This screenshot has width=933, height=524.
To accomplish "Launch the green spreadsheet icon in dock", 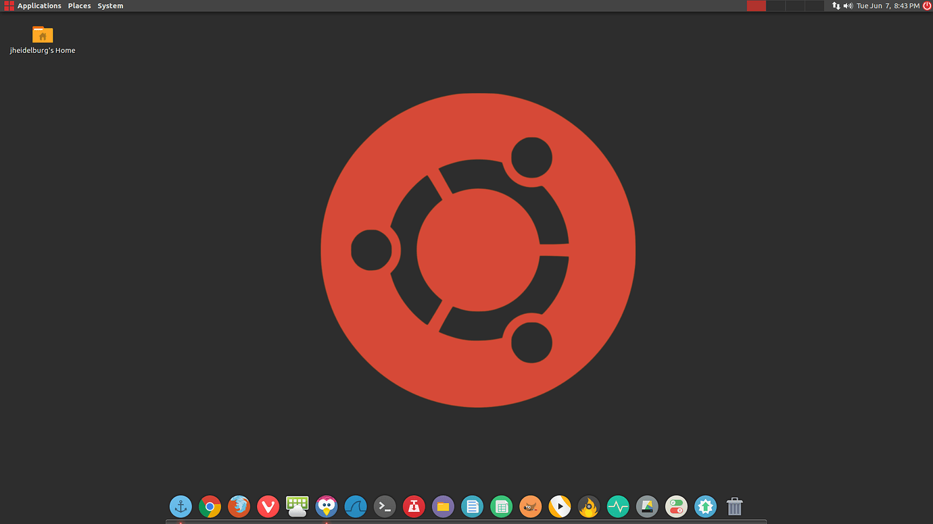I will pos(501,506).
